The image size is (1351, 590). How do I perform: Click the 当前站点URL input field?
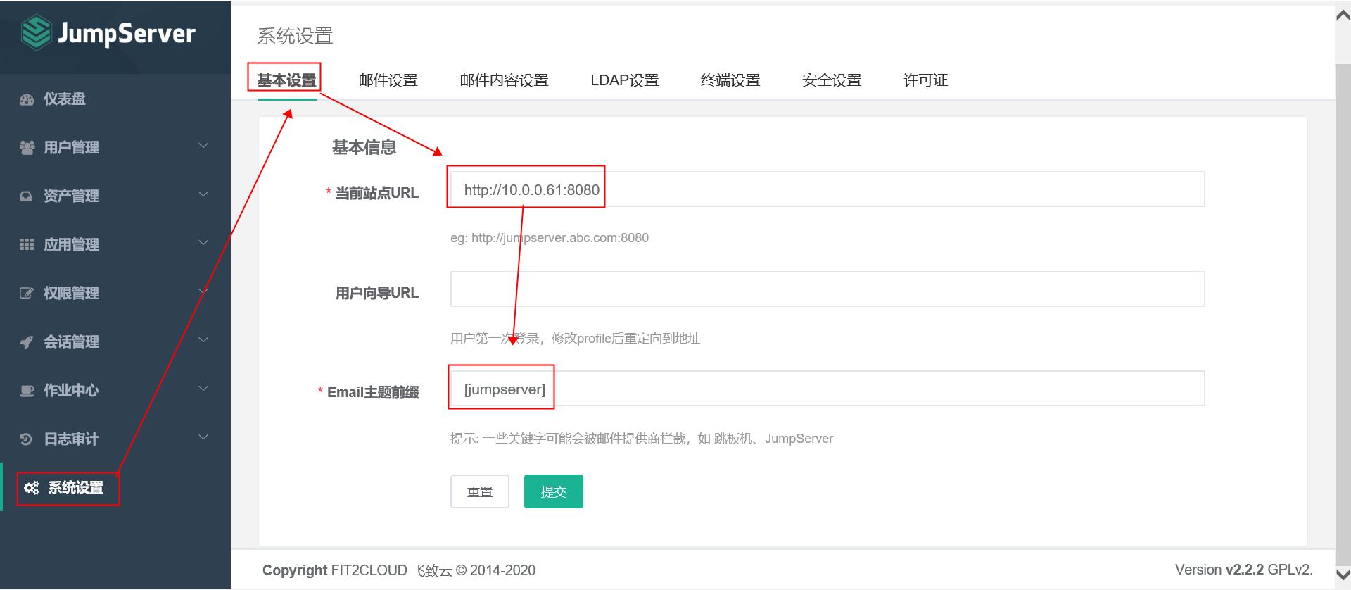point(827,189)
